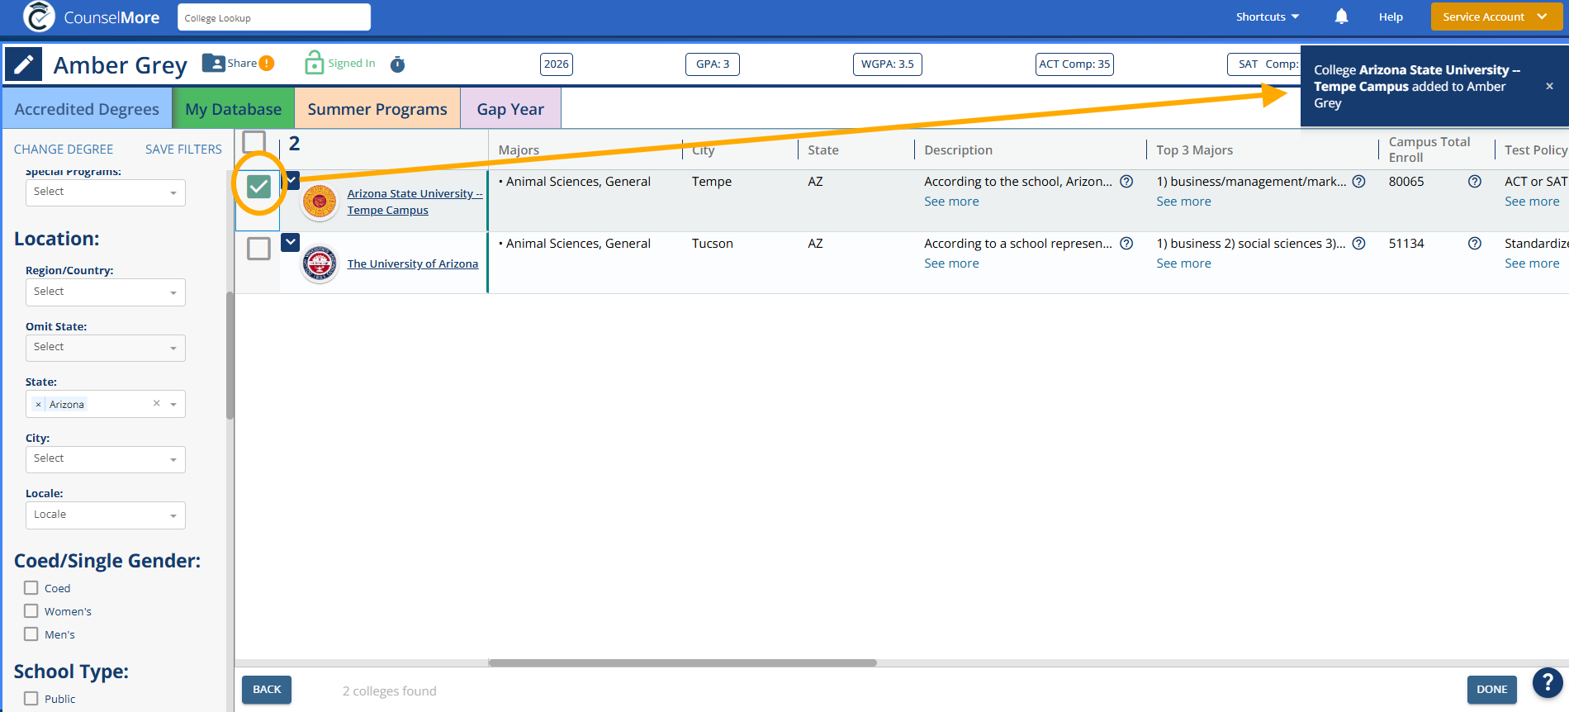This screenshot has height=712, width=1569.
Task: Open the State dropdown with Arizona
Action: (105, 404)
